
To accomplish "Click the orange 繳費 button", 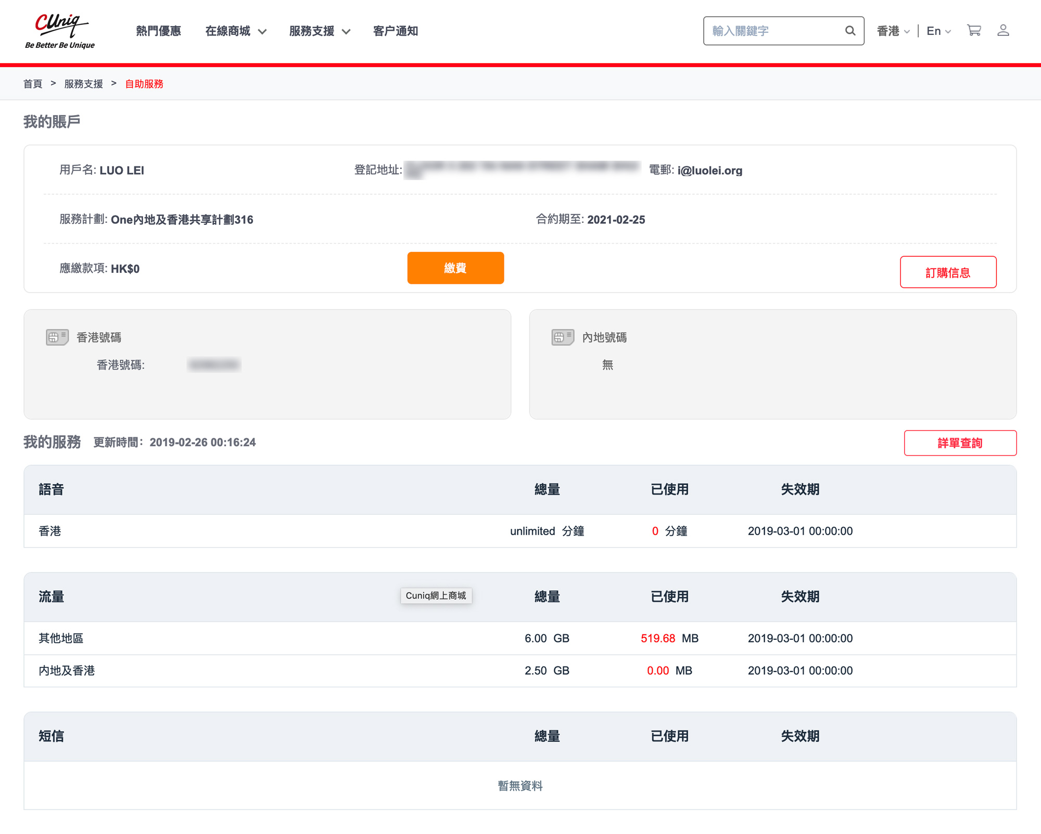I will click(455, 268).
